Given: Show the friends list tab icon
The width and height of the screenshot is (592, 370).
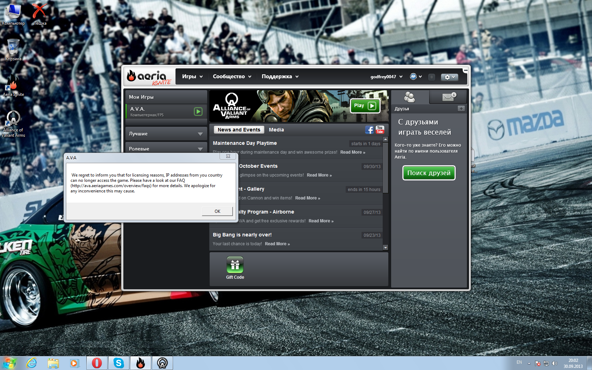Looking at the screenshot, I should pyautogui.click(x=409, y=97).
